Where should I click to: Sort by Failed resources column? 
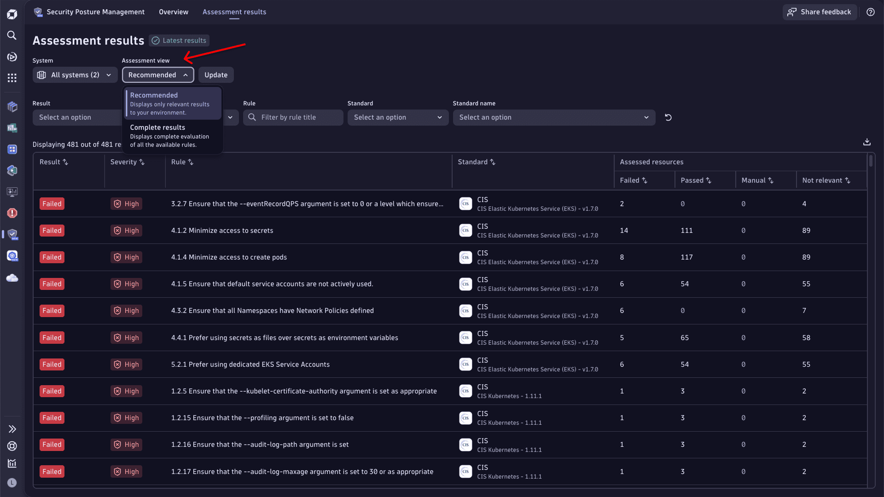[634, 180]
